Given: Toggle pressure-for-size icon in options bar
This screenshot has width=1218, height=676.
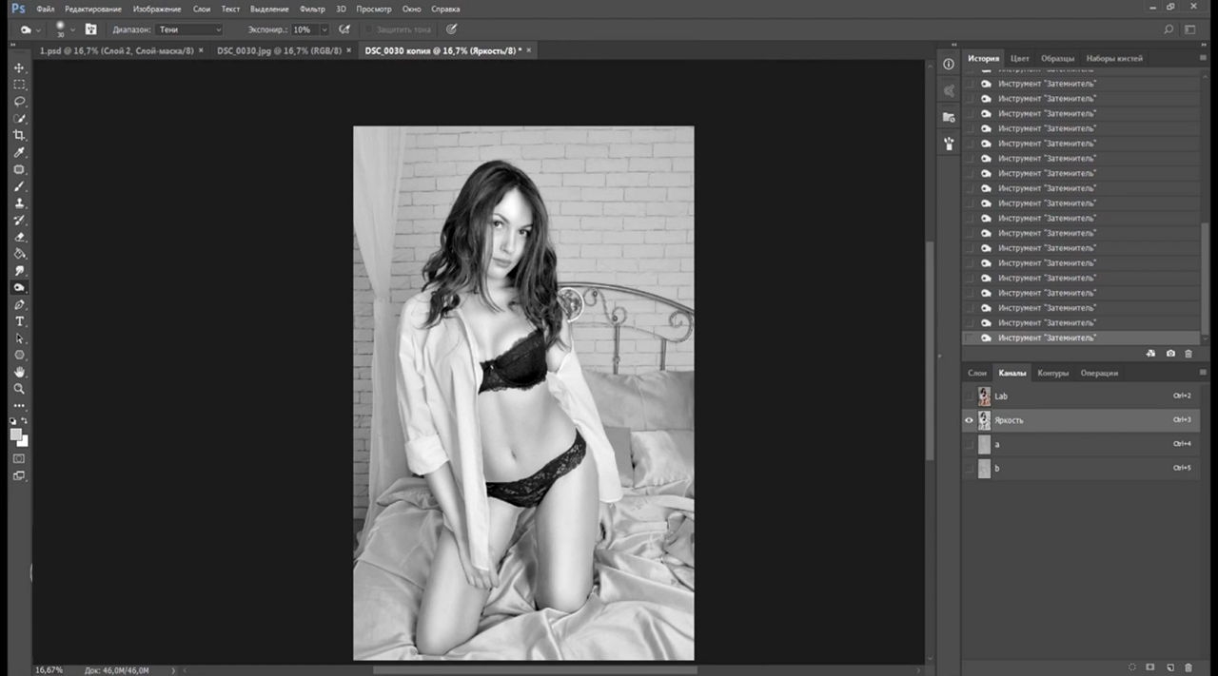Looking at the screenshot, I should (x=452, y=29).
